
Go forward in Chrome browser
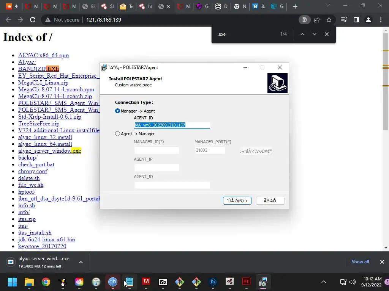tap(21, 20)
